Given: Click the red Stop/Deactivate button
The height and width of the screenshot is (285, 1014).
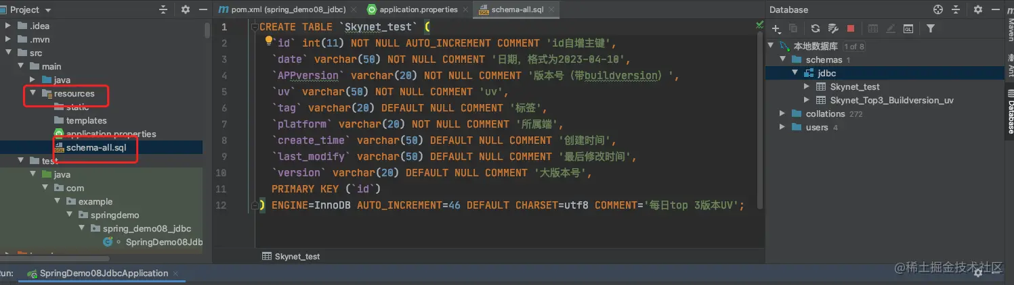Looking at the screenshot, I should pos(851,28).
